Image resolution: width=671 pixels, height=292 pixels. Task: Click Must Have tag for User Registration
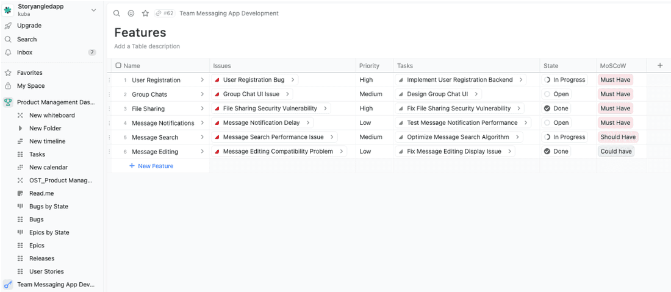[x=615, y=80]
